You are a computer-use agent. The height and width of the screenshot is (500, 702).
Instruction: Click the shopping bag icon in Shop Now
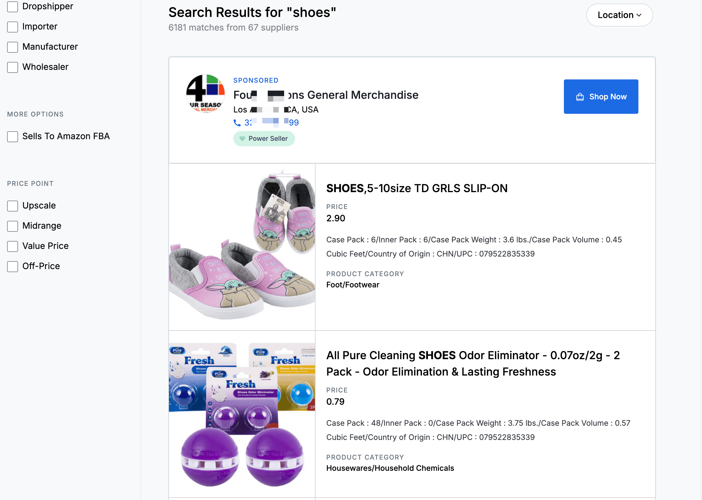point(580,97)
